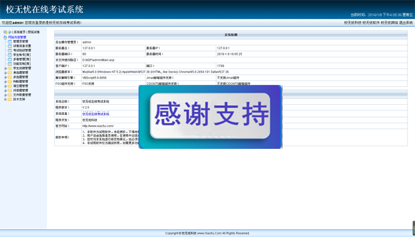Click the Copyright 校无忧科技 footer text
This screenshot has width=415, height=237.
coord(207,233)
